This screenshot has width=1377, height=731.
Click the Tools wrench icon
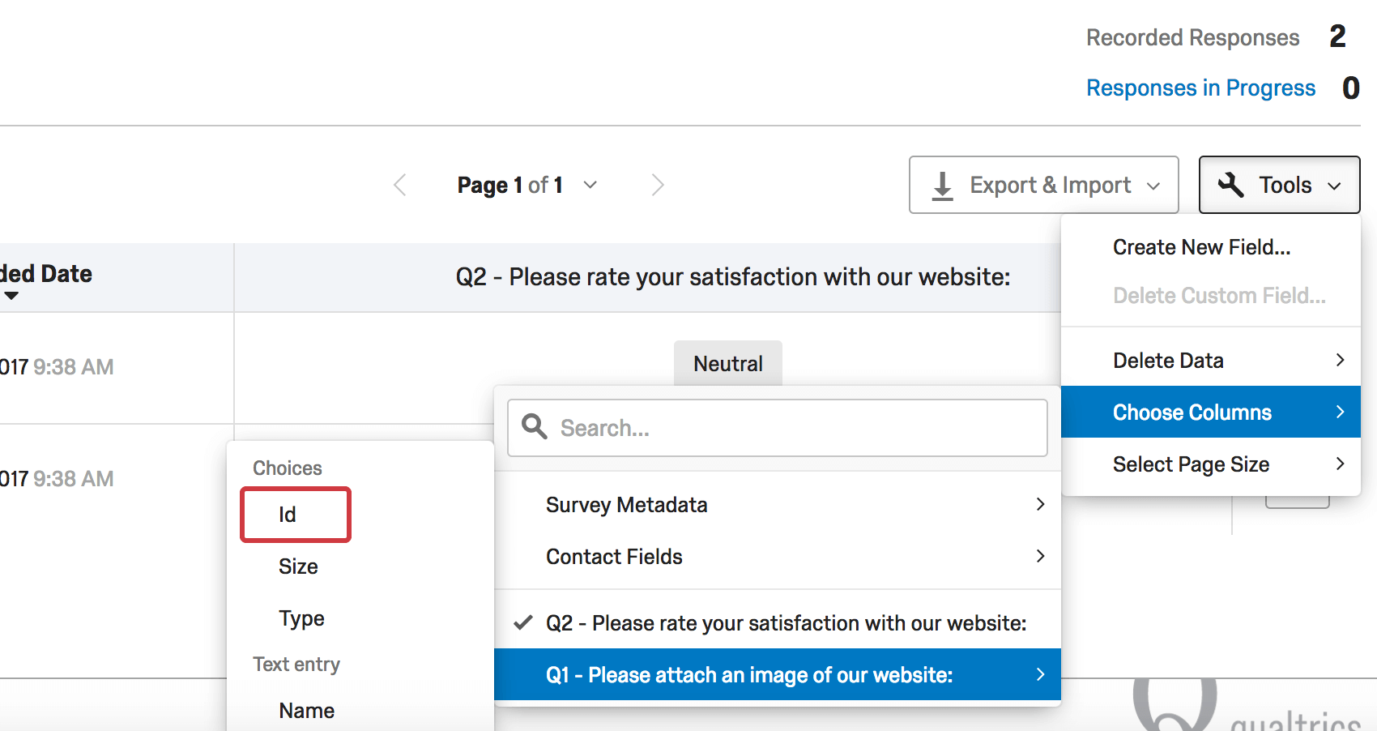tap(1231, 185)
